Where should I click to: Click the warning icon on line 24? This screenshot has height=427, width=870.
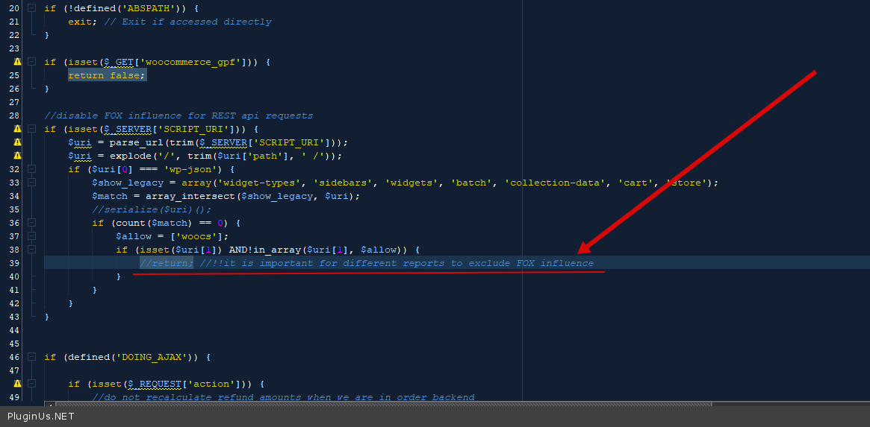point(16,62)
